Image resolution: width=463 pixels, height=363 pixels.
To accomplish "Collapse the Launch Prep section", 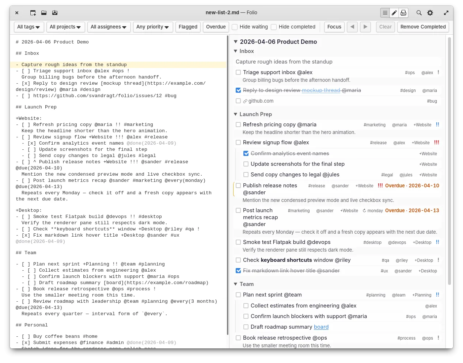I will [x=236, y=114].
